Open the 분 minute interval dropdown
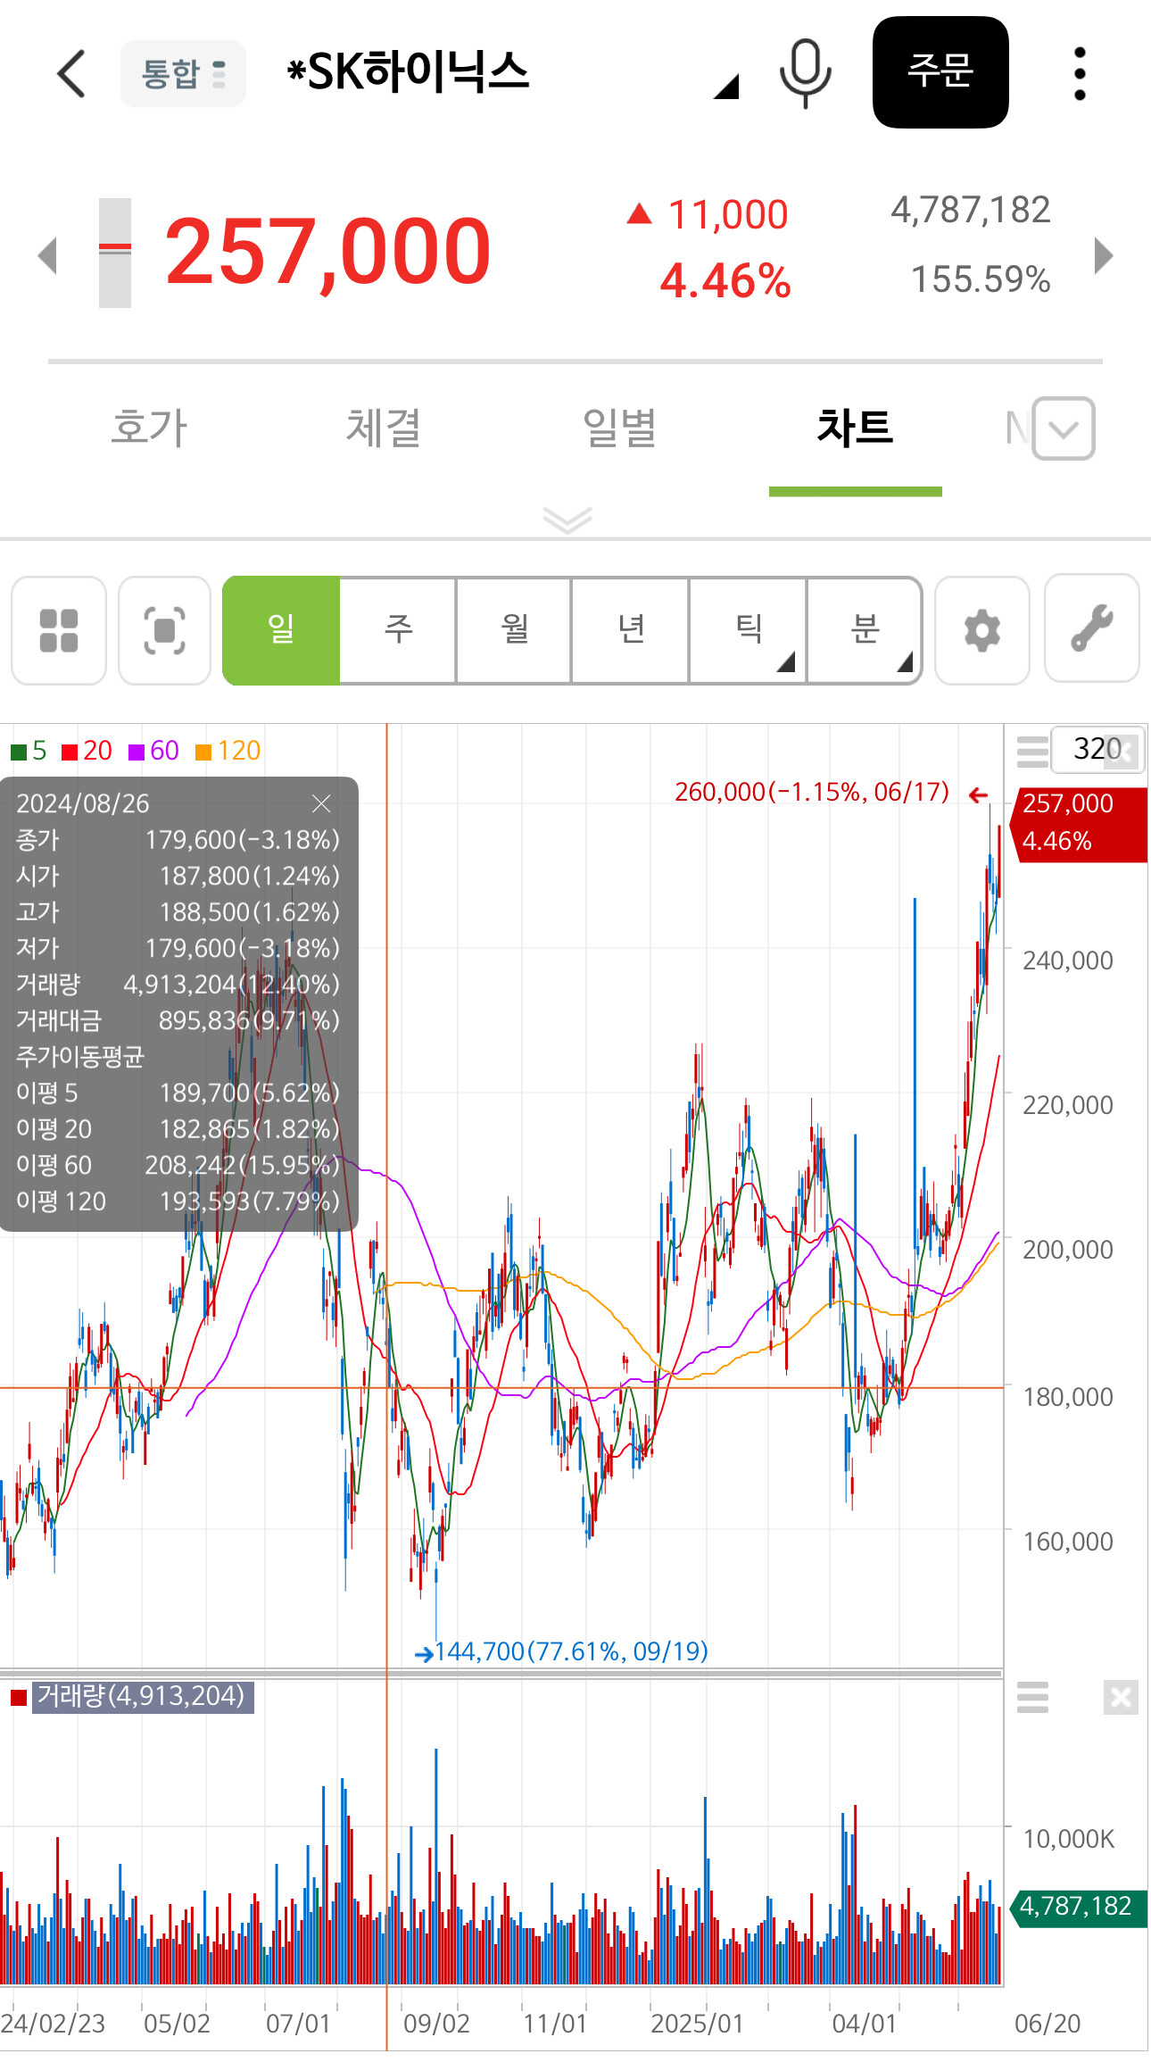Viewport: 1151px width, 2062px height. (865, 630)
